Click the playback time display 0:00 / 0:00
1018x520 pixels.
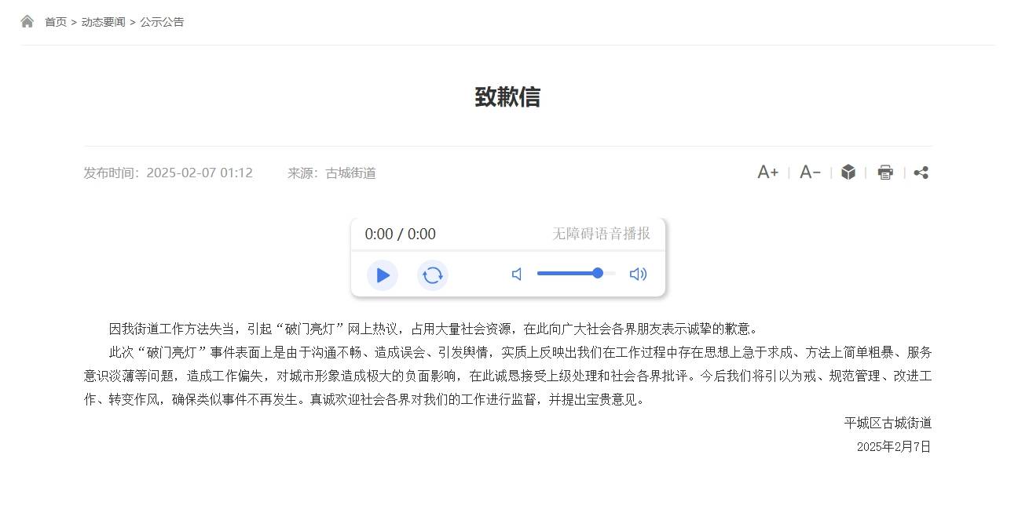pyautogui.click(x=400, y=234)
